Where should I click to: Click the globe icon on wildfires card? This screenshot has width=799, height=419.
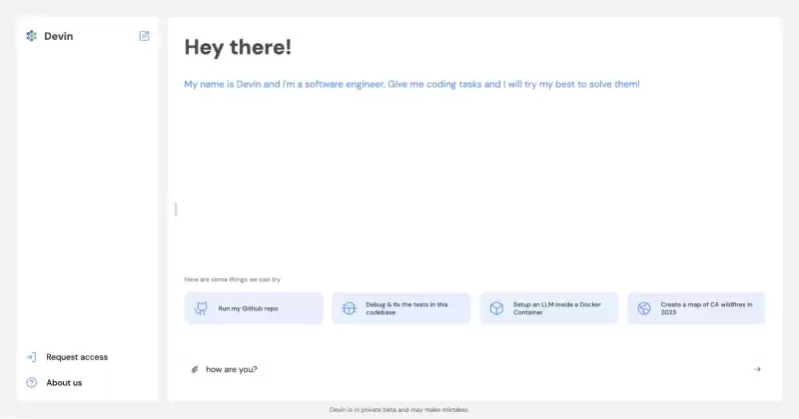pyautogui.click(x=644, y=308)
